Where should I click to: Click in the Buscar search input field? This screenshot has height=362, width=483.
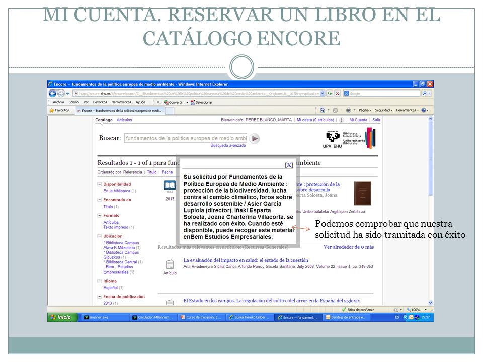coord(186,139)
